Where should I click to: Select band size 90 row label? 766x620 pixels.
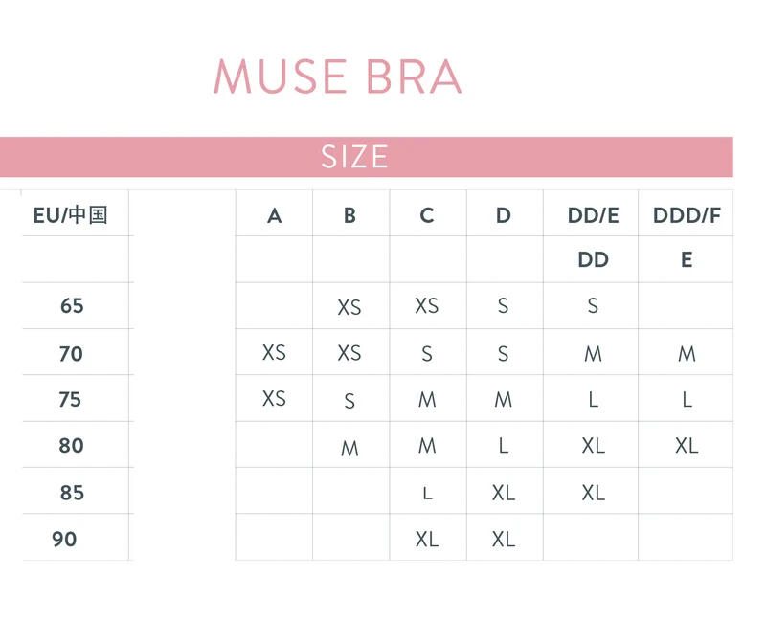[x=64, y=540]
